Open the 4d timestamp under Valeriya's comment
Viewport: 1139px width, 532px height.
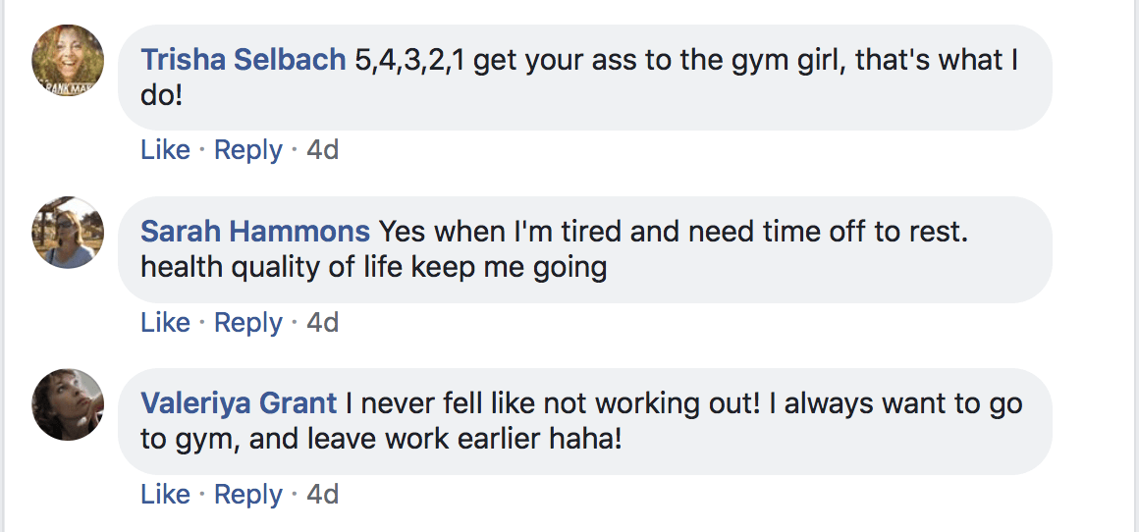(322, 495)
